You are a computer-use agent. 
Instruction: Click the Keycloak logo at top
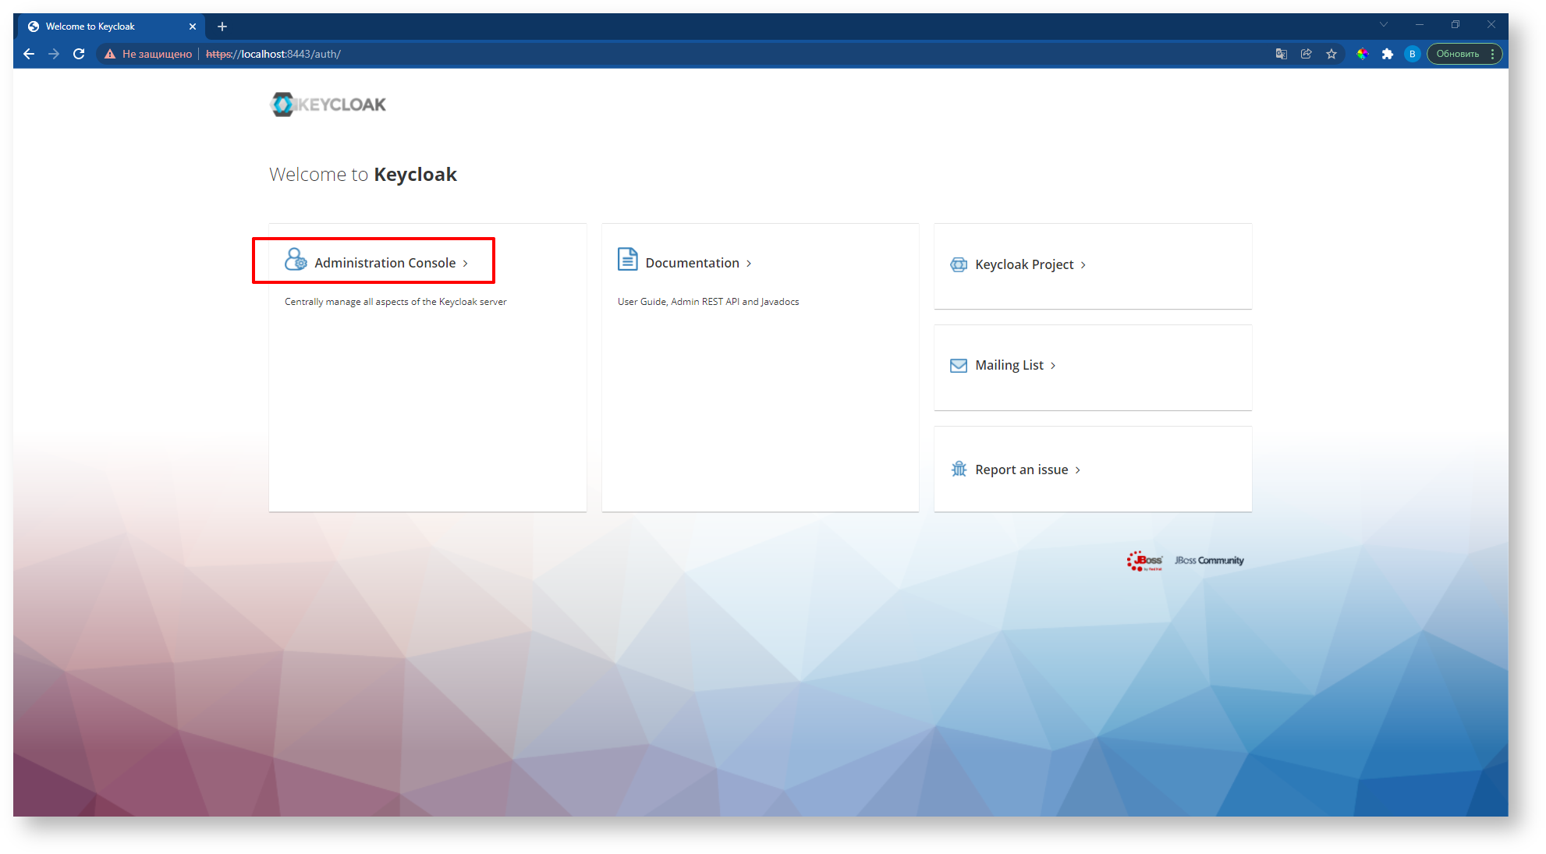pos(328,105)
